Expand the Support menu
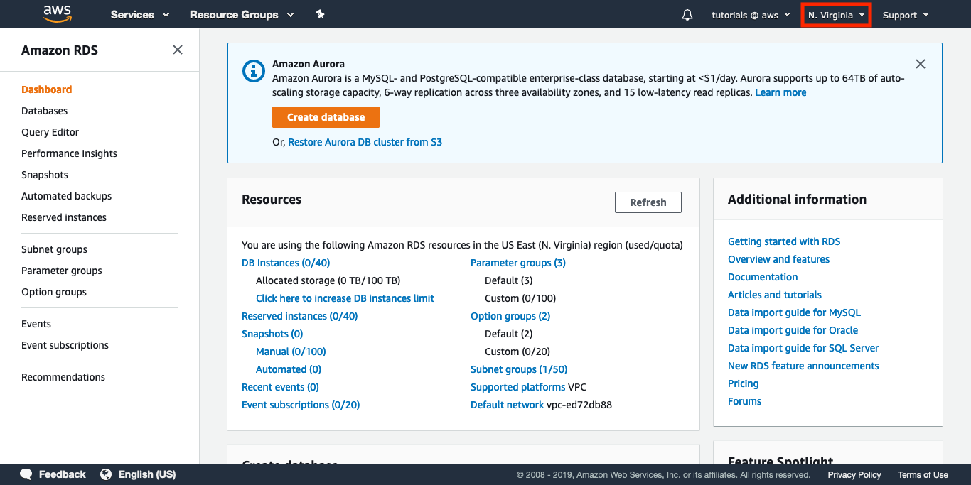 coord(905,15)
